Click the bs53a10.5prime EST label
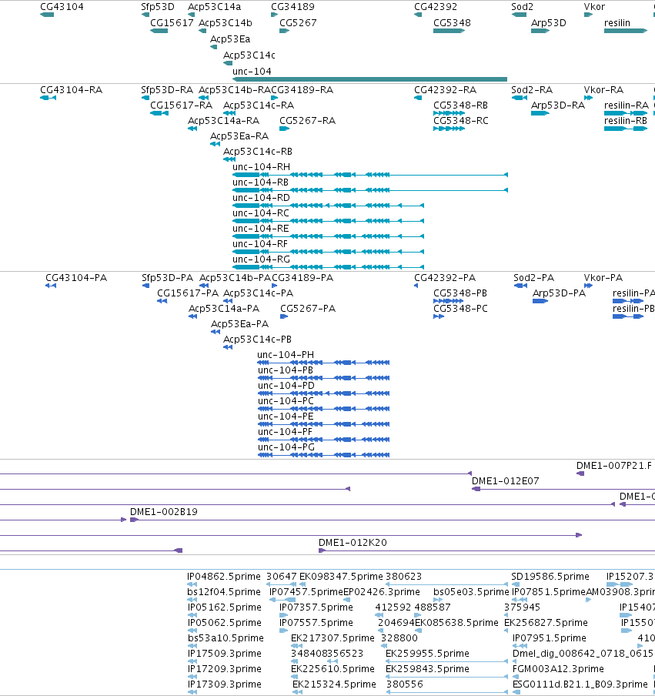 [226, 638]
